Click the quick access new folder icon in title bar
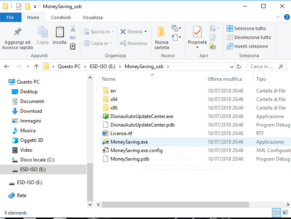Viewport: 291px width, 219px height. pos(28,6)
